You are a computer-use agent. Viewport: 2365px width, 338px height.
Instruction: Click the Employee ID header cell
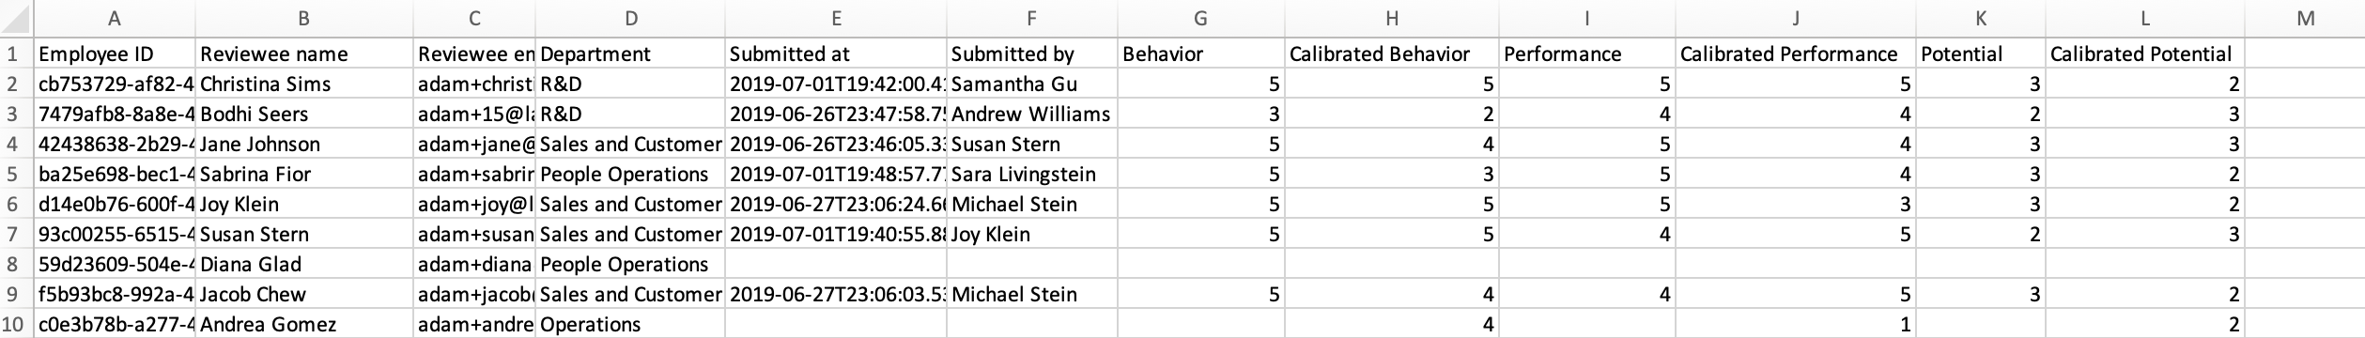point(115,54)
